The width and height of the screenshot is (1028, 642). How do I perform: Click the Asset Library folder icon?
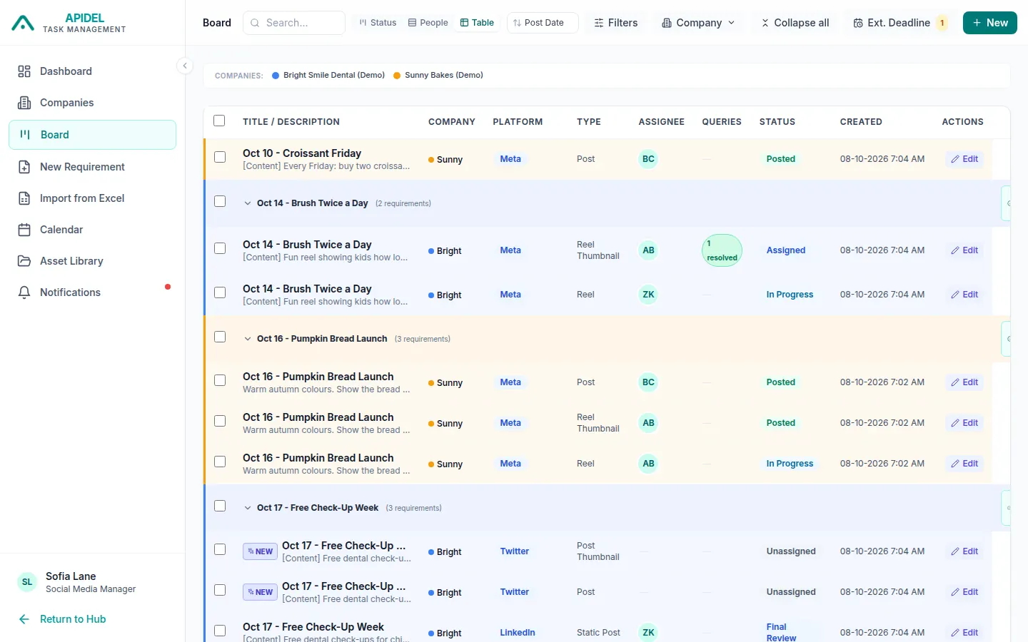24,261
